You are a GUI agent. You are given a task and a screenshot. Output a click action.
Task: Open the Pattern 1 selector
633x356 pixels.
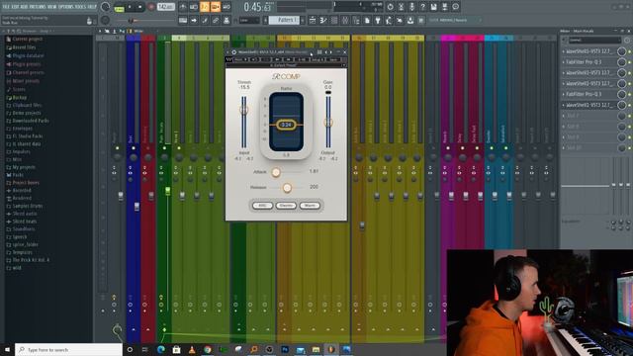tap(285, 20)
